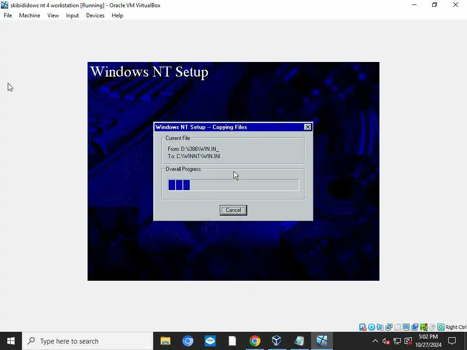Cancel the Windows NT file copy
The width and height of the screenshot is (467, 350).
pyautogui.click(x=233, y=210)
